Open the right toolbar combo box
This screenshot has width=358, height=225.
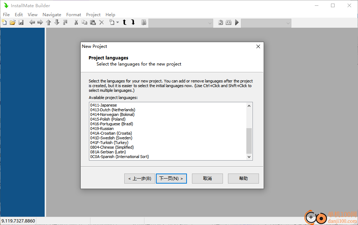266,23
